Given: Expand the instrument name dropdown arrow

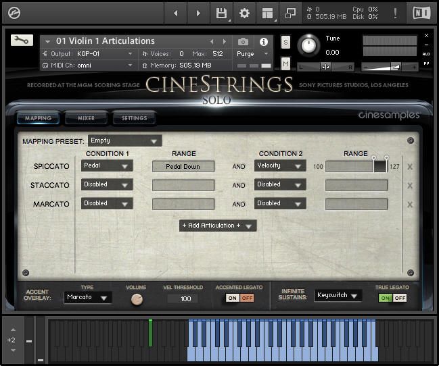Looking at the screenshot, I should (x=47, y=42).
